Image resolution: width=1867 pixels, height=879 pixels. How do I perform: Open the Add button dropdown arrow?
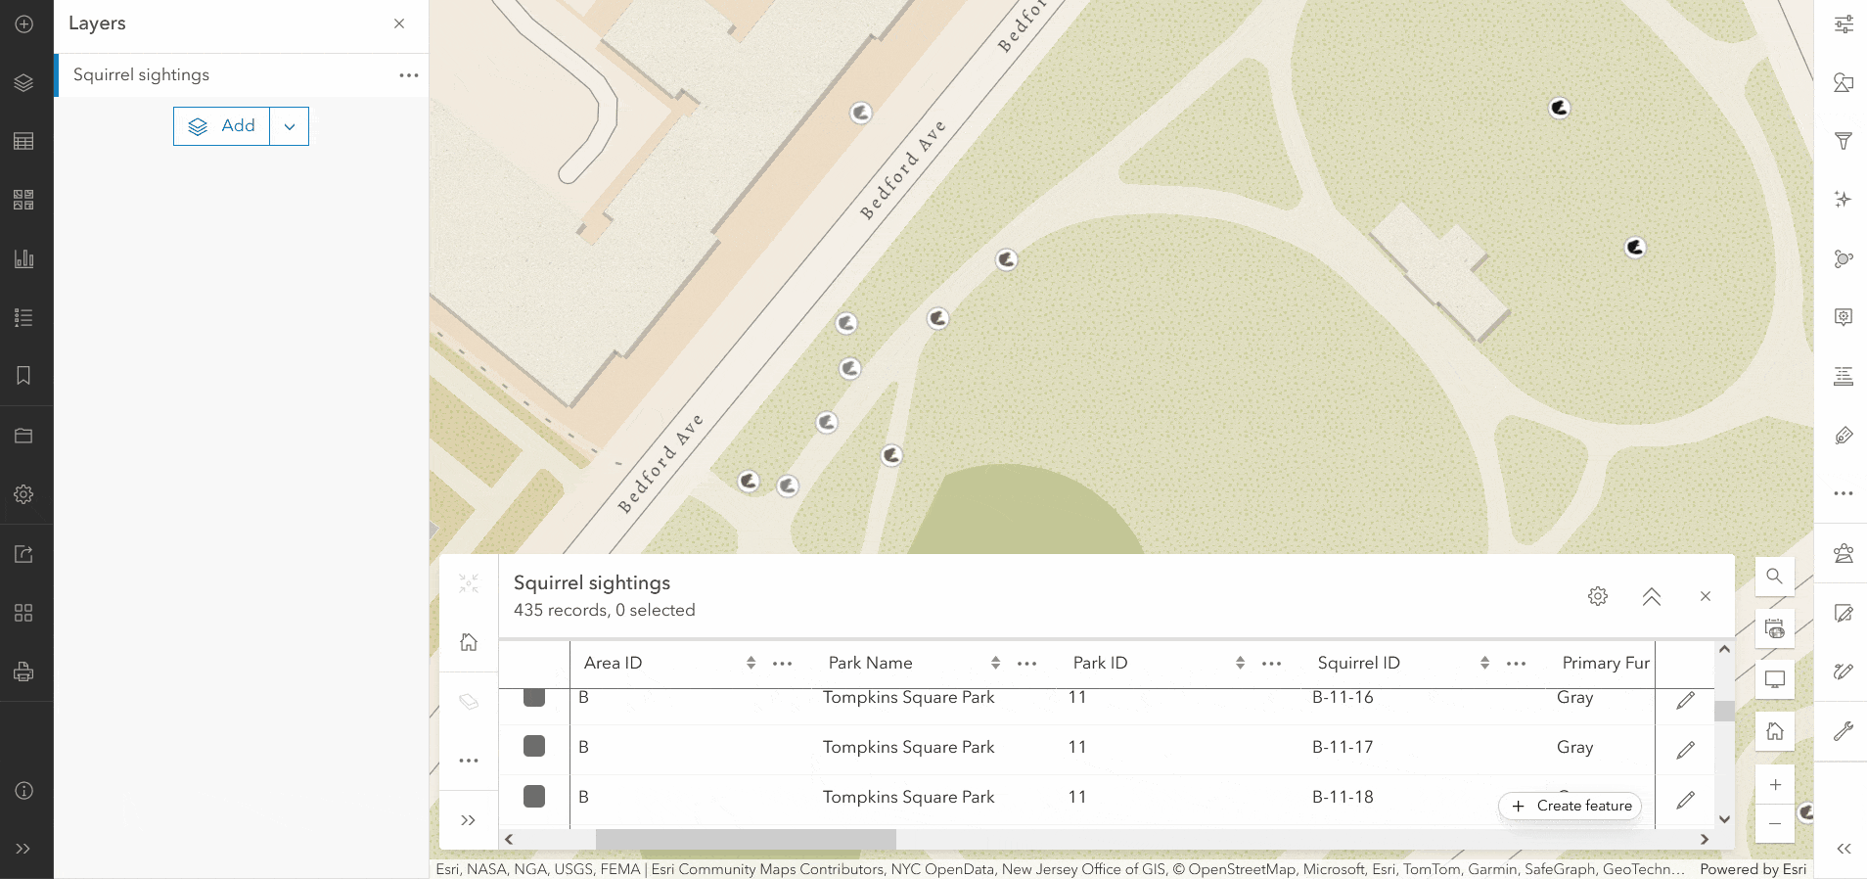click(290, 126)
